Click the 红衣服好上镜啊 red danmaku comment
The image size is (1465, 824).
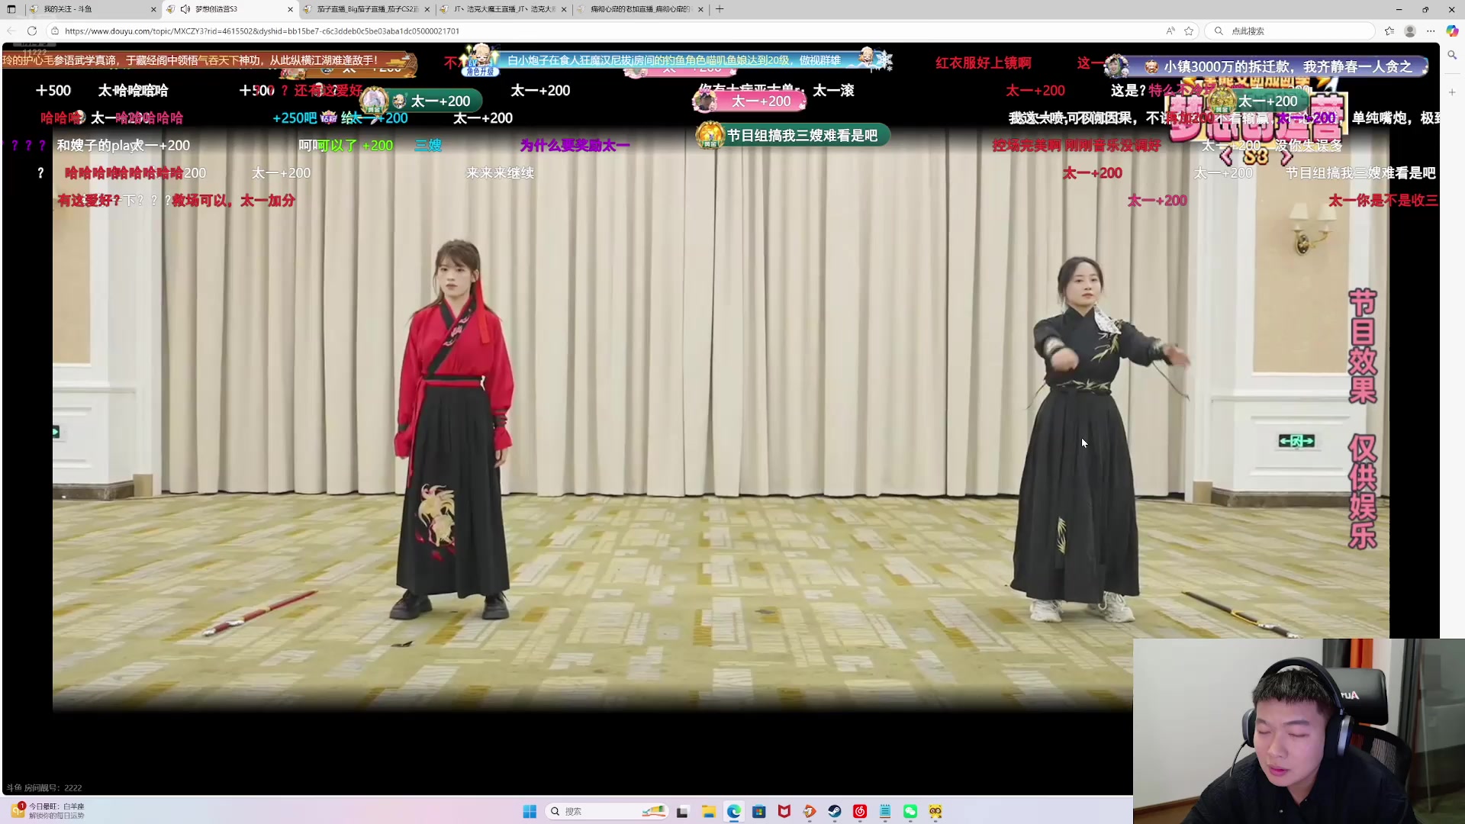[984, 63]
